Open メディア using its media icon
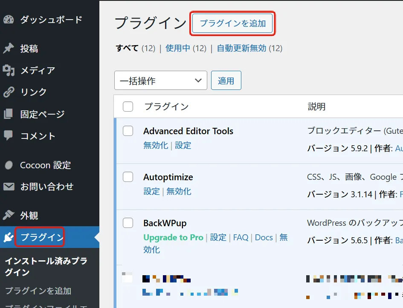 coord(9,70)
